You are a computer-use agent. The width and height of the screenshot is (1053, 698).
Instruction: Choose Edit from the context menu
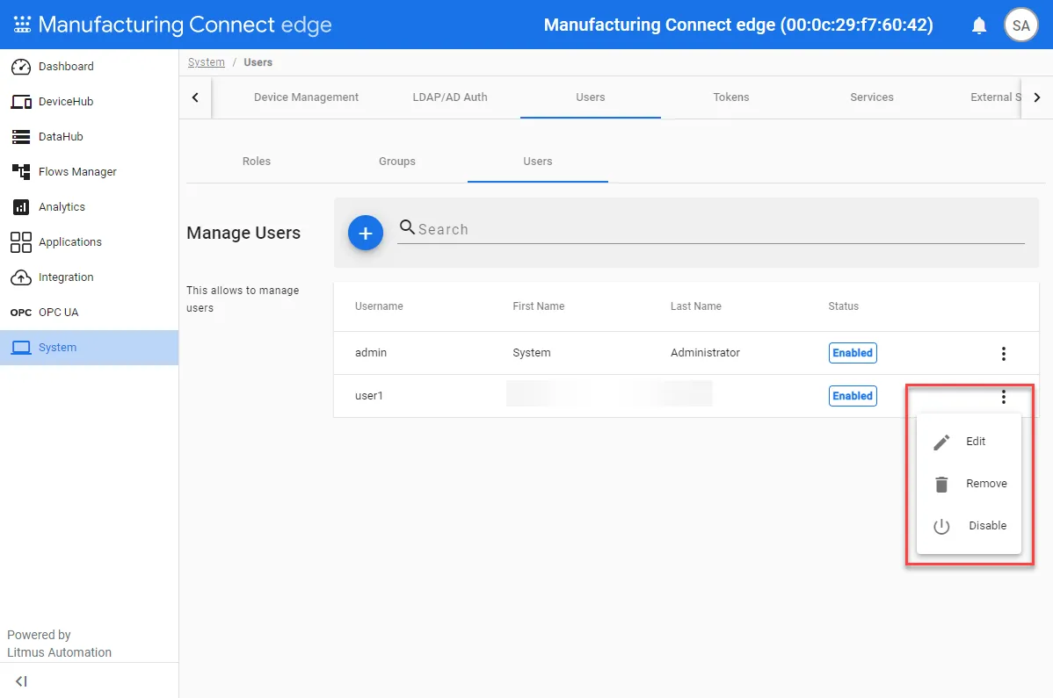click(x=969, y=442)
